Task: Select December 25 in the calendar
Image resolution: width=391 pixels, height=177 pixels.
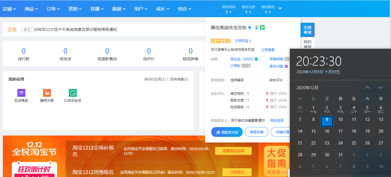Action: (354, 143)
